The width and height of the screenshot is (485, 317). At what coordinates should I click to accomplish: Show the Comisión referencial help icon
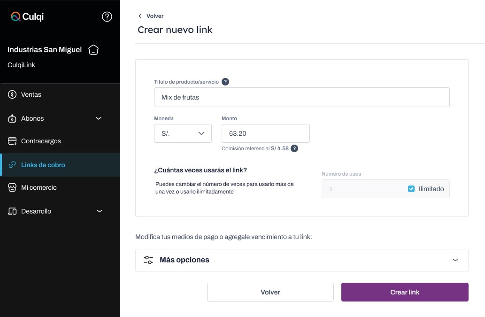tap(294, 148)
